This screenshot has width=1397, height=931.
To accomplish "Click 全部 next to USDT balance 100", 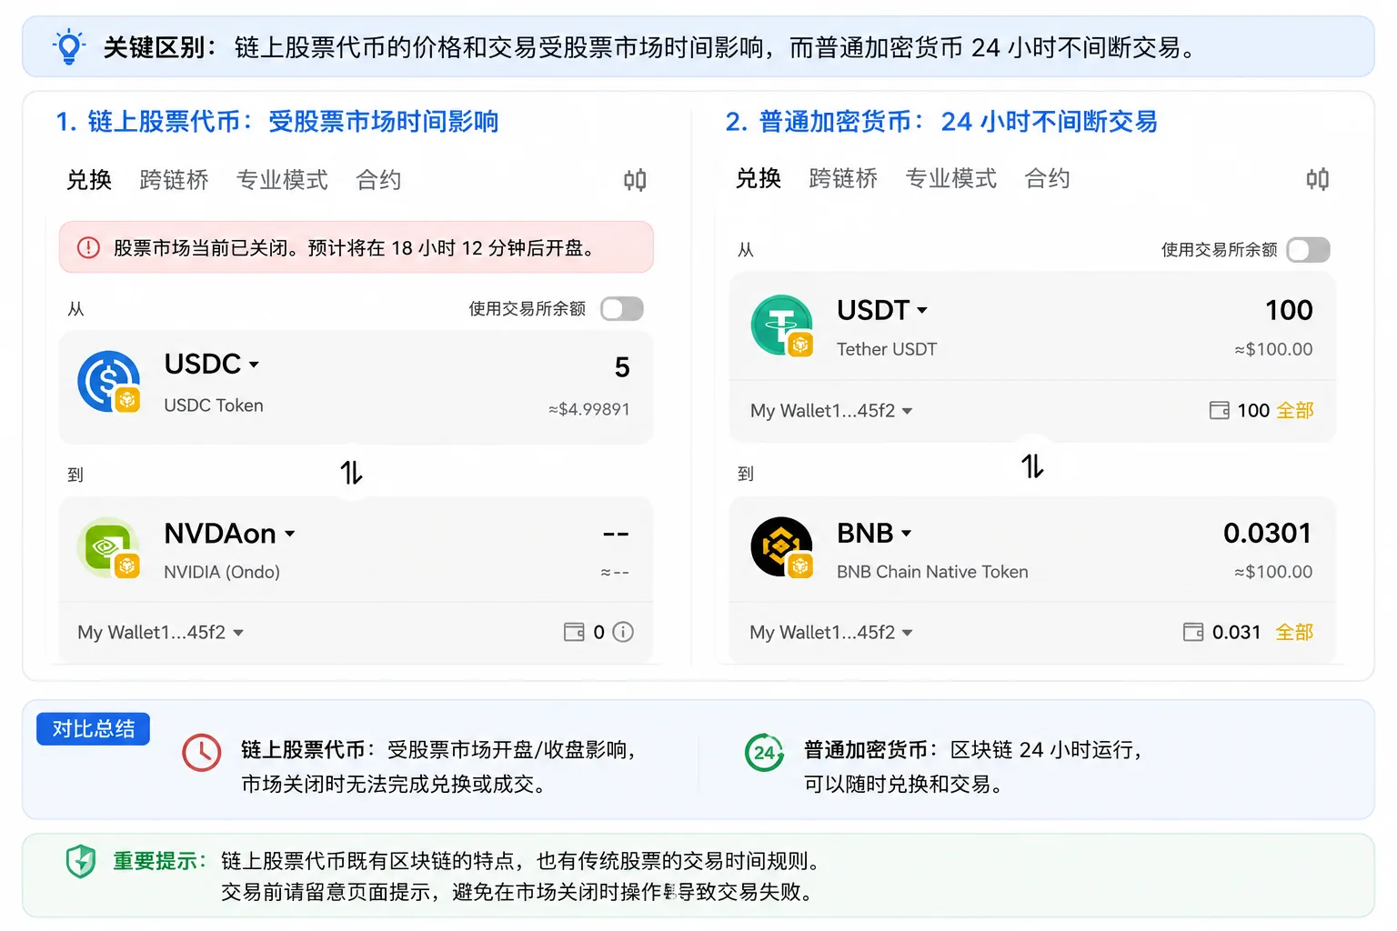I will pos(1295,410).
